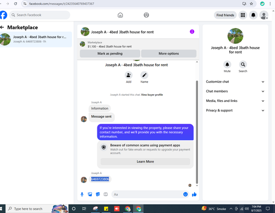Choose a sticker icon

tap(98, 194)
